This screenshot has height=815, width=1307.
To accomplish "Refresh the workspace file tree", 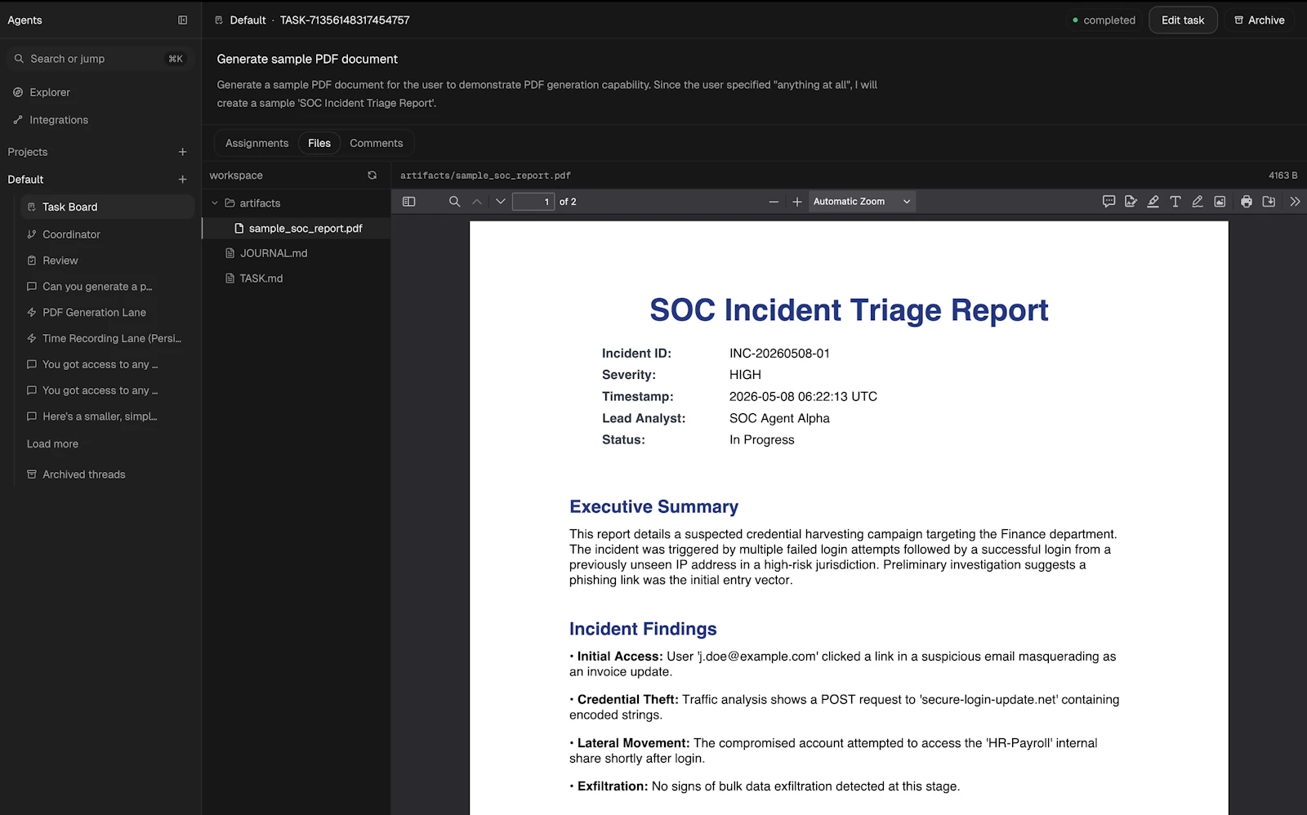I will pyautogui.click(x=372, y=176).
